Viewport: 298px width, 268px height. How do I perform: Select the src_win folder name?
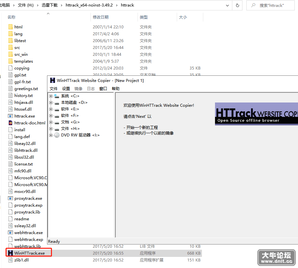coord(21,55)
